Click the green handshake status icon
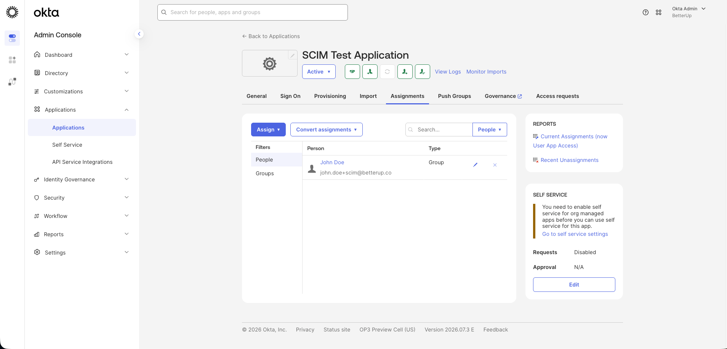727x349 pixels. (x=352, y=72)
